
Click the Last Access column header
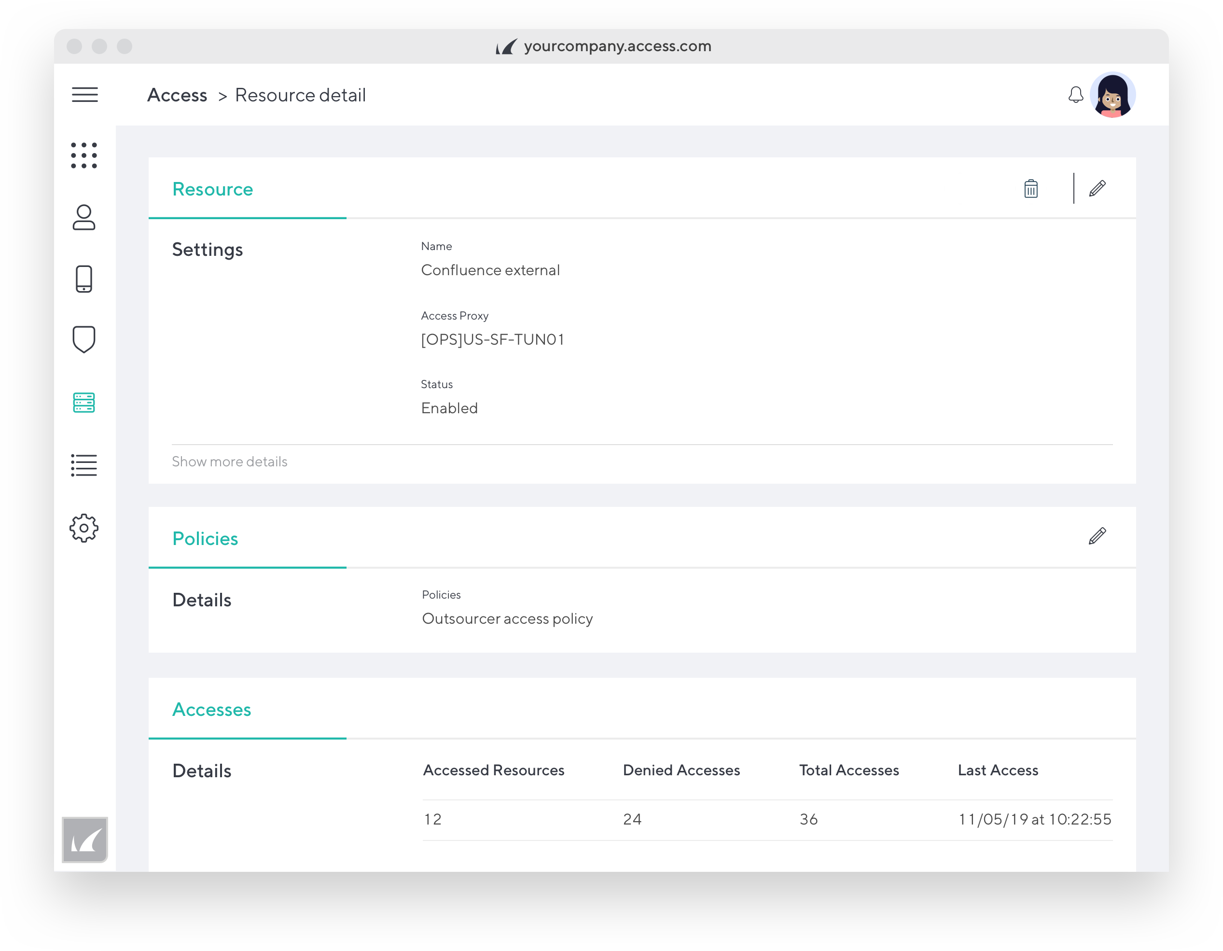pyautogui.click(x=998, y=770)
